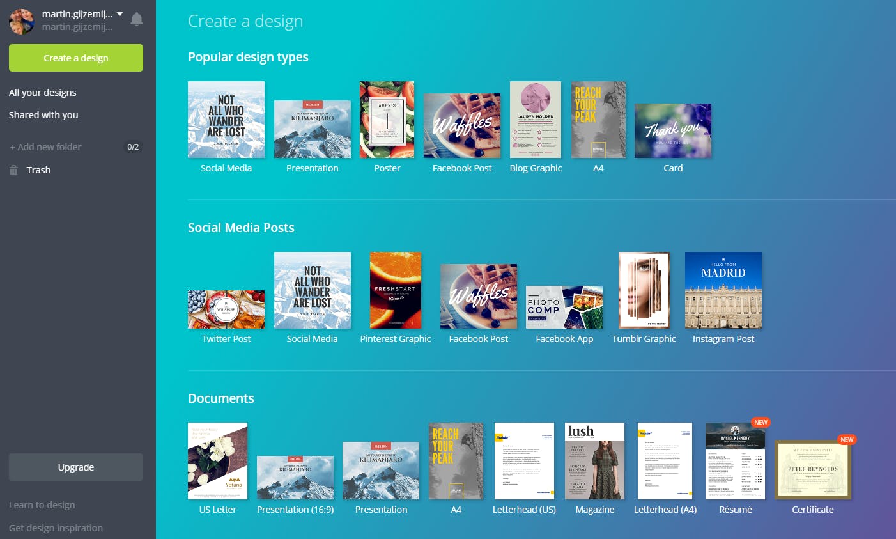Create a Résumé document

coord(735,461)
